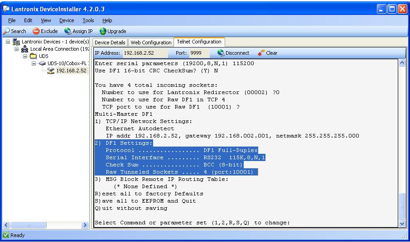Click the terminal scrollbar down arrow
Image resolution: width=410 pixels, height=242 pixels.
[402, 223]
